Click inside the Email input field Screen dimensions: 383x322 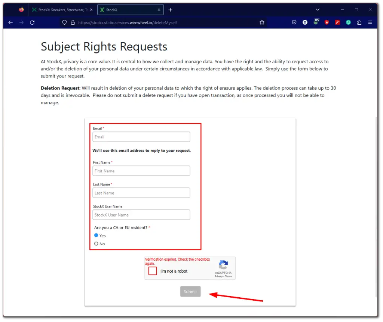click(141, 137)
